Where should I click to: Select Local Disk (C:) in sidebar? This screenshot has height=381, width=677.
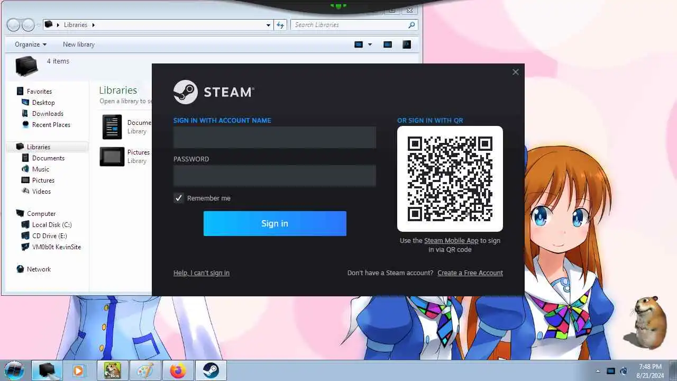52,225
